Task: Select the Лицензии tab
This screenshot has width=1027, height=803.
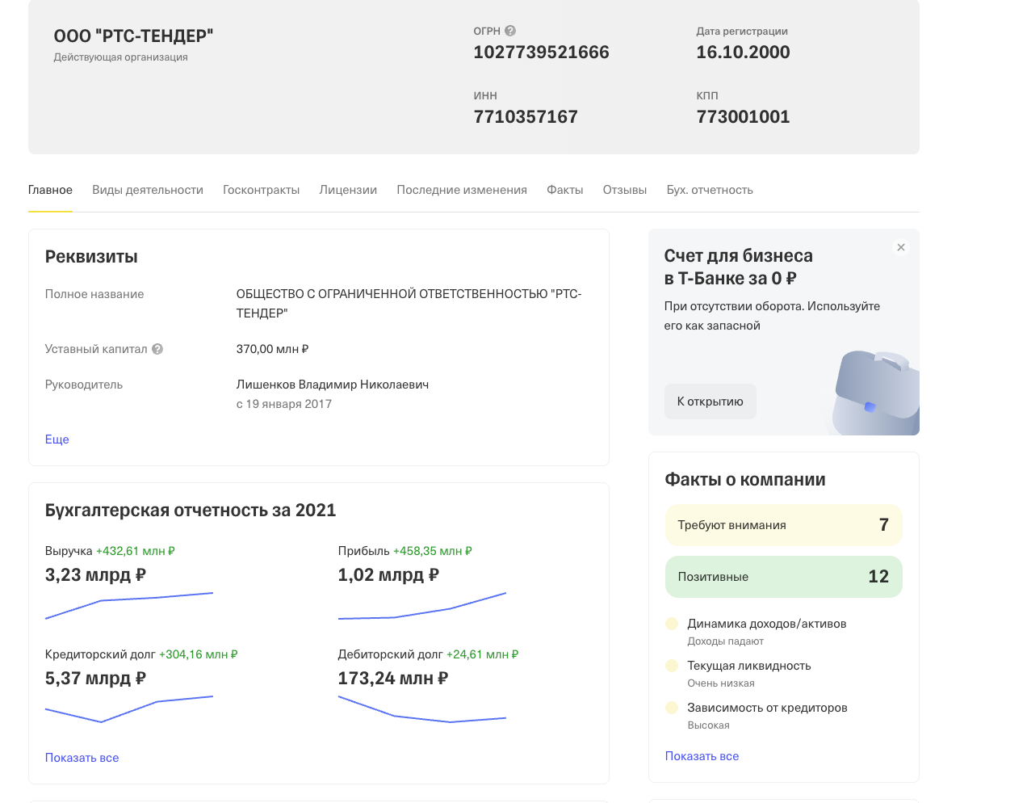Action: [348, 190]
